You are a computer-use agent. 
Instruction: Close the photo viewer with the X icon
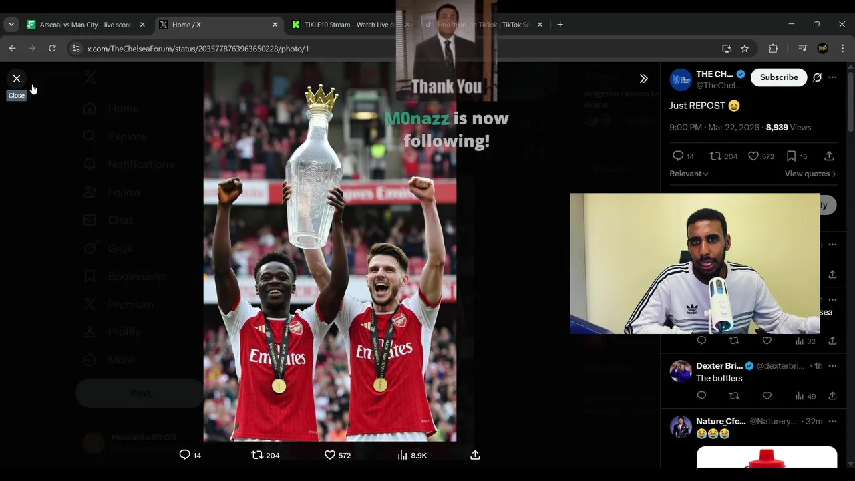point(17,78)
